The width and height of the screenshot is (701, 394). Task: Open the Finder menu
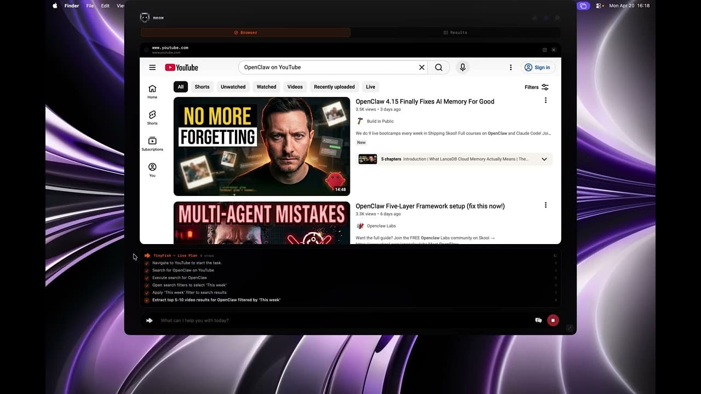72,5
